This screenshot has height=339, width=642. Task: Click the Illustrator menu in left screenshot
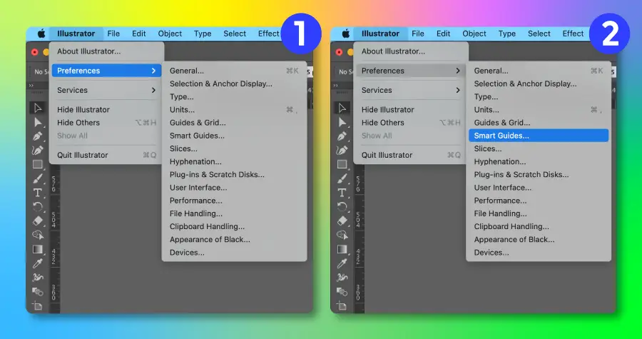[x=76, y=34]
